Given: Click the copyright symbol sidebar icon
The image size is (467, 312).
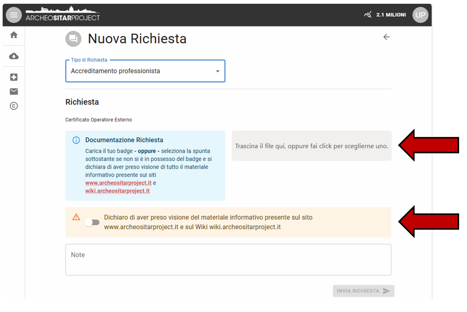Looking at the screenshot, I should coord(14,106).
